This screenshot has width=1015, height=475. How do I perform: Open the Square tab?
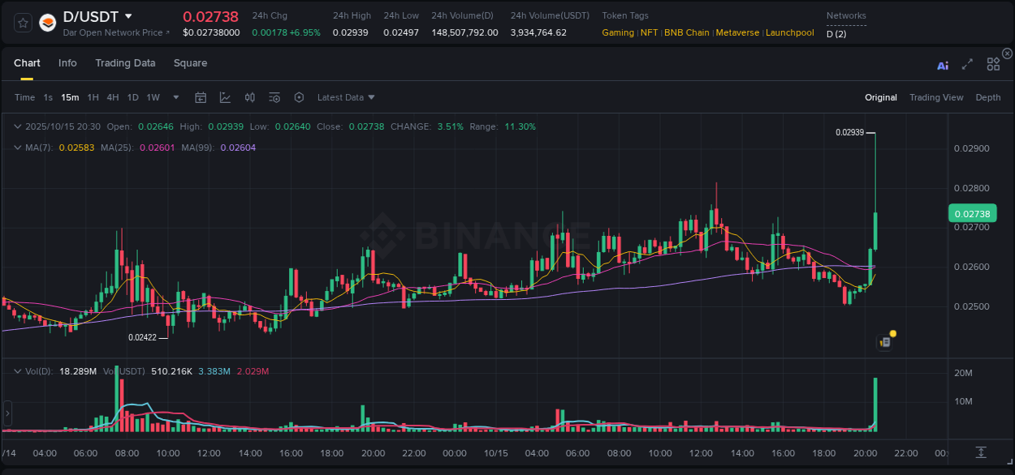(x=190, y=62)
